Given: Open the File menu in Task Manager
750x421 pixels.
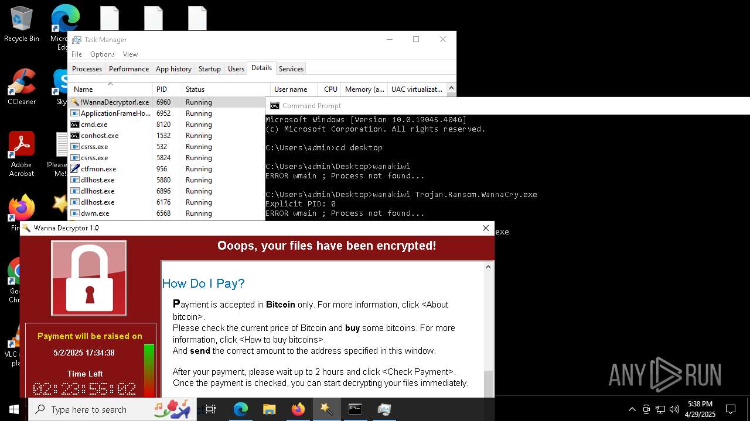Looking at the screenshot, I should pos(77,54).
